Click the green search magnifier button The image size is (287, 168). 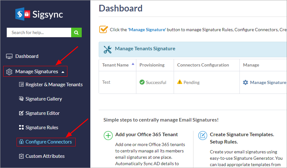[x=76, y=32]
